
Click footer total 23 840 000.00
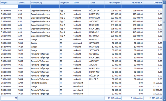[113, 98]
